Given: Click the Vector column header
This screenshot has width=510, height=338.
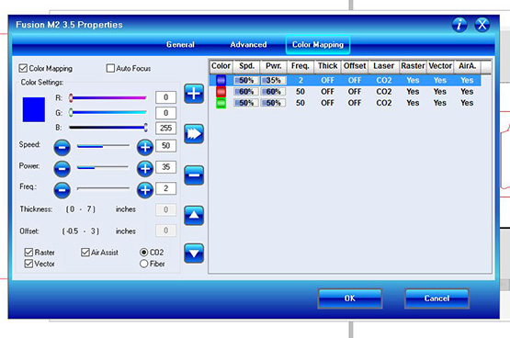Looking at the screenshot, I should (x=440, y=66).
